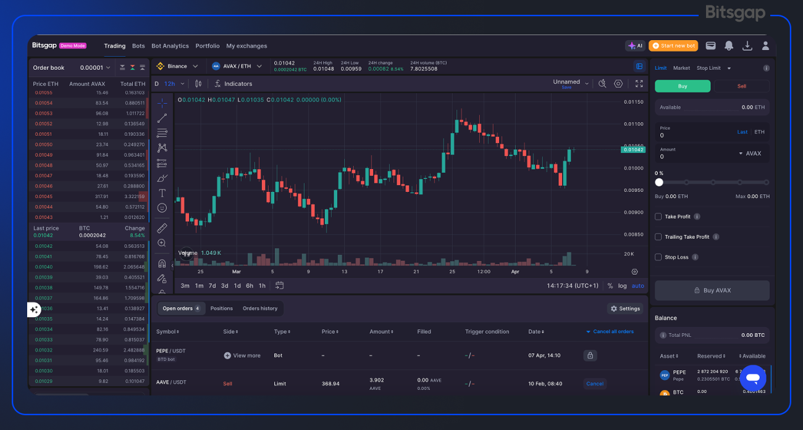Image resolution: width=803 pixels, height=430 pixels.
Task: Open the go-to-date calendar icon
Action: pos(279,286)
